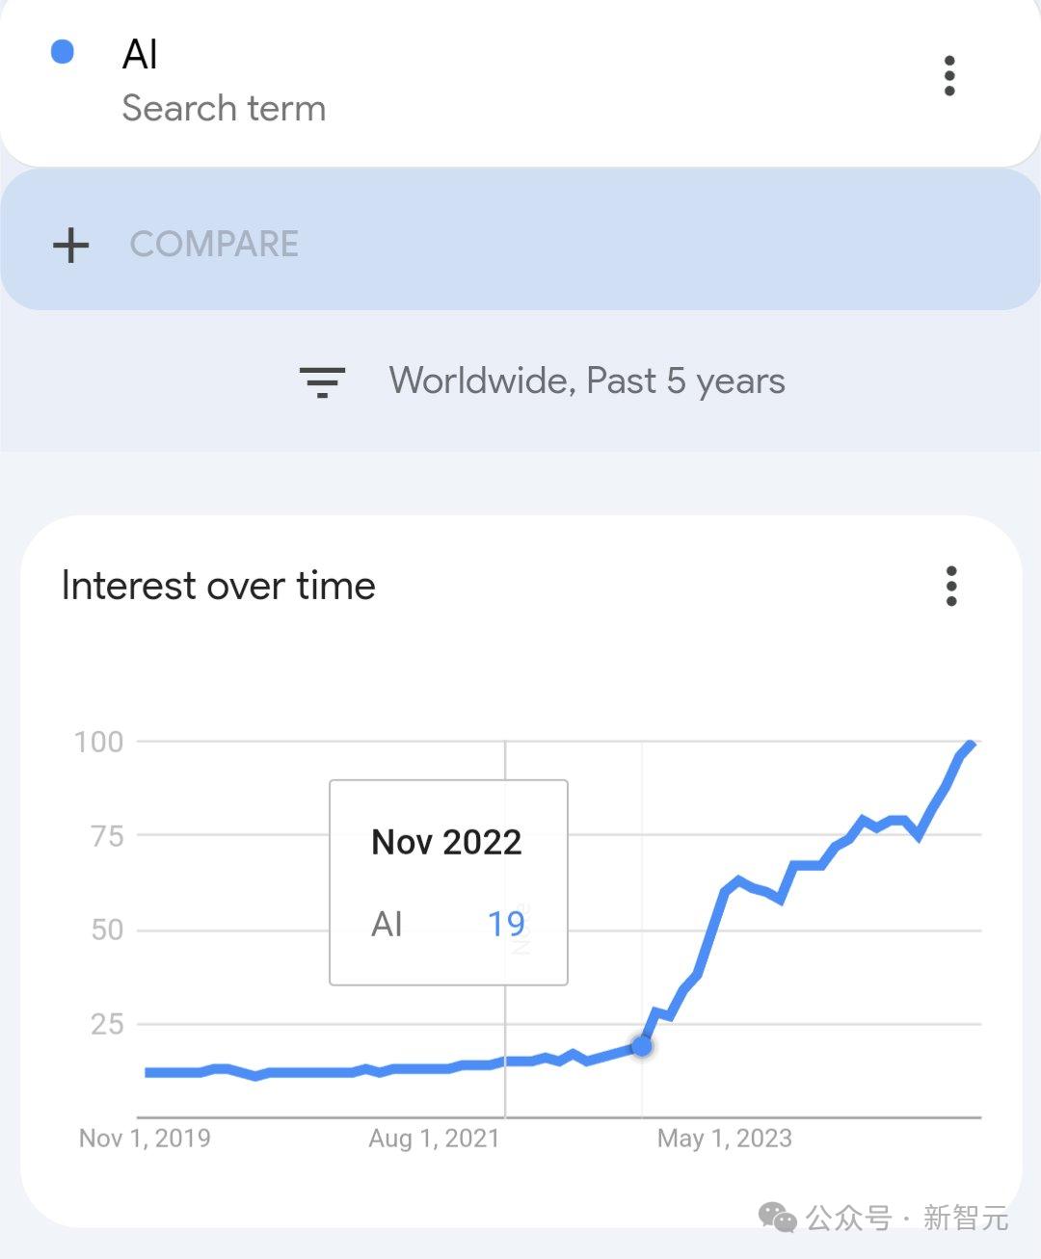Image resolution: width=1041 pixels, height=1259 pixels.
Task: Click the three-dot kebab menu top right
Action: tap(950, 77)
